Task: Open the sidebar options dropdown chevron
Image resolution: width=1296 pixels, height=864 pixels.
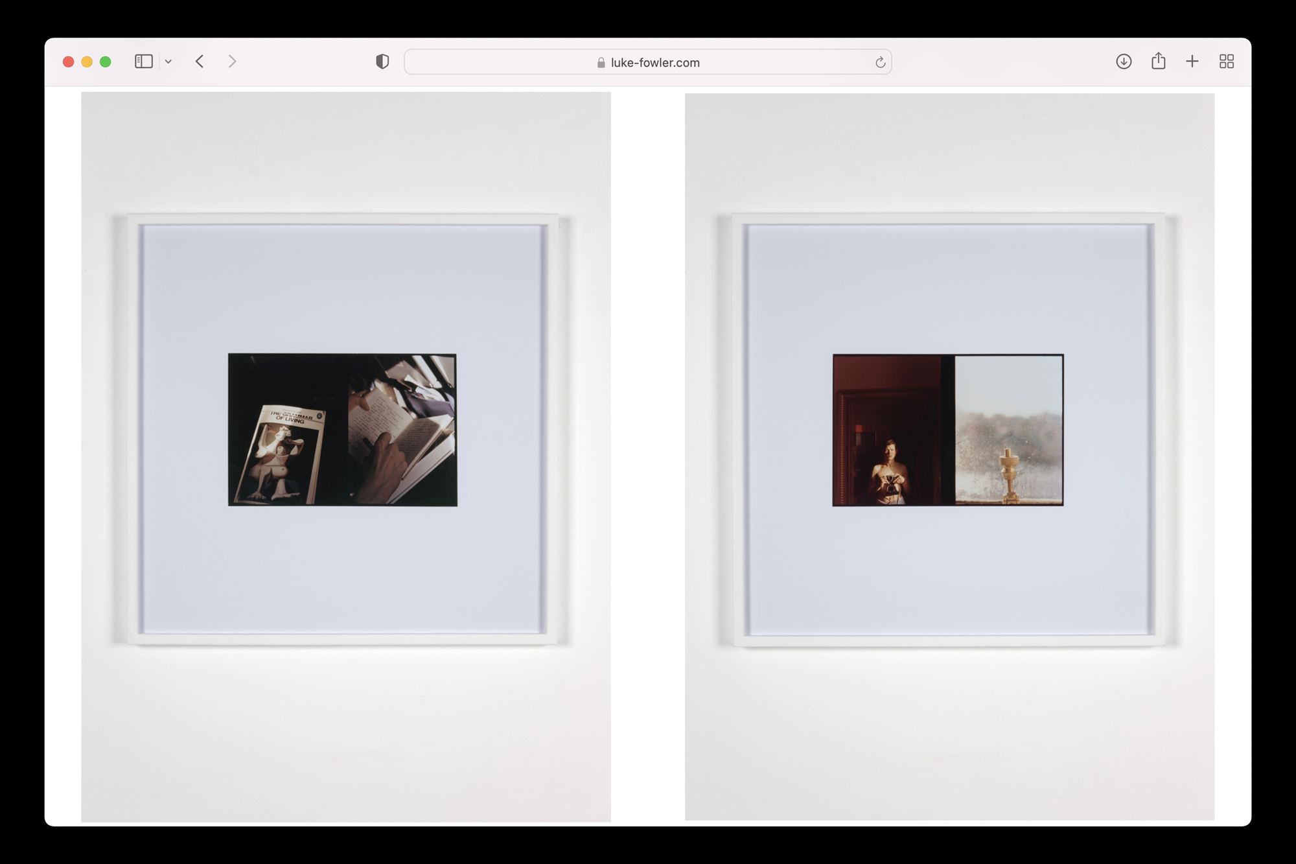Action: (168, 62)
